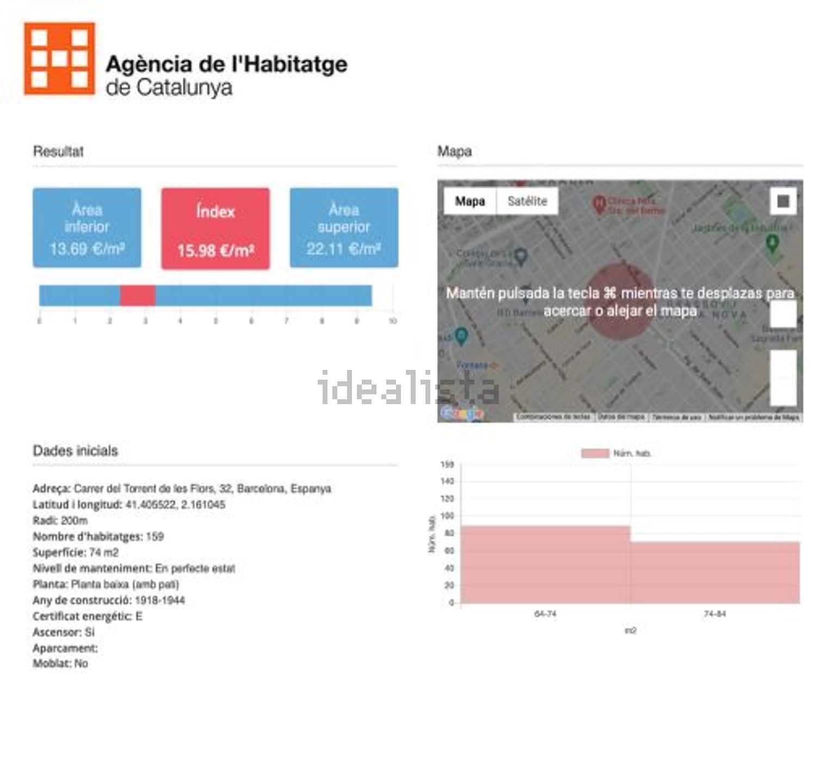Click the Superfície: 74 m2 line
816x774 pixels.
click(76, 553)
